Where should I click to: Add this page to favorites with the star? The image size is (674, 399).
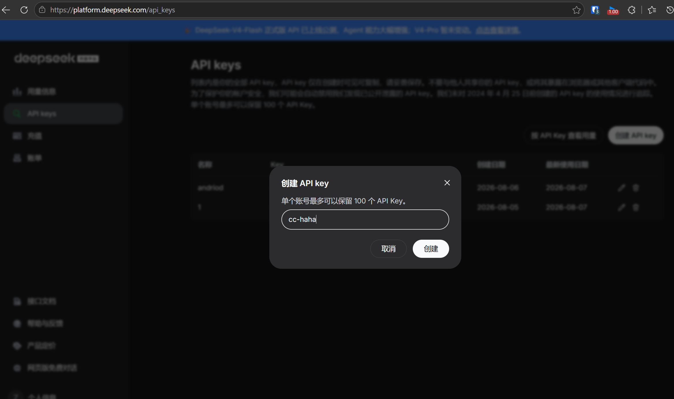click(576, 10)
